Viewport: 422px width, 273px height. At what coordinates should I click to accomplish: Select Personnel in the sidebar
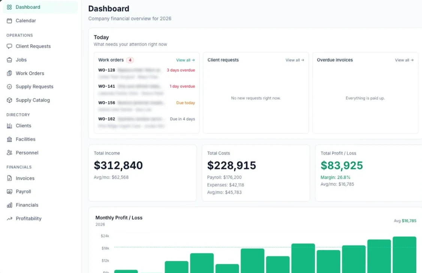click(x=40, y=153)
